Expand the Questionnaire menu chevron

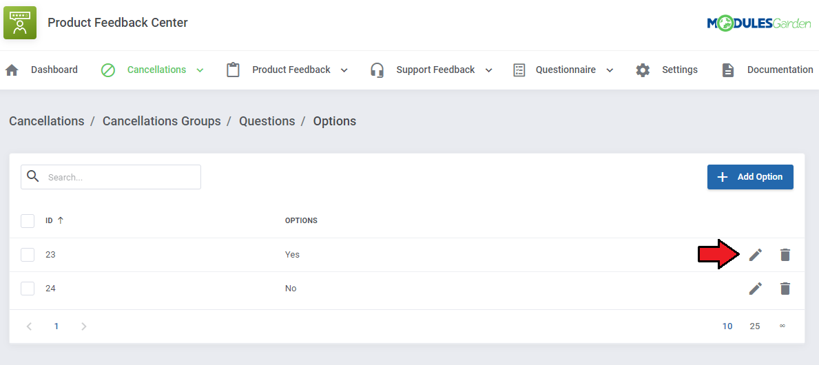tap(610, 70)
